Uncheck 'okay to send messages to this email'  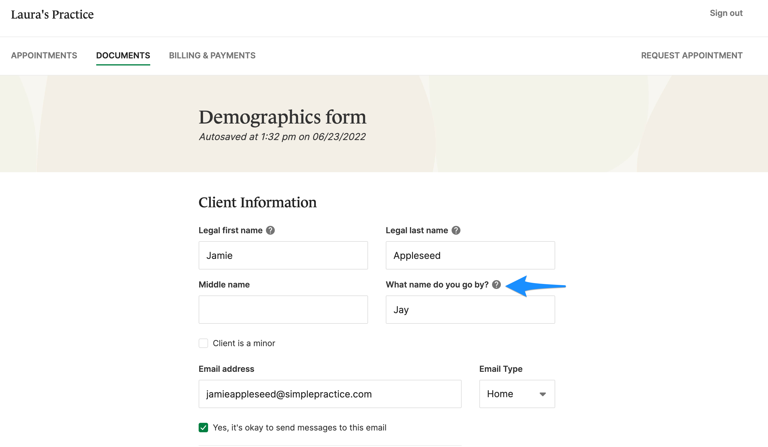203,428
